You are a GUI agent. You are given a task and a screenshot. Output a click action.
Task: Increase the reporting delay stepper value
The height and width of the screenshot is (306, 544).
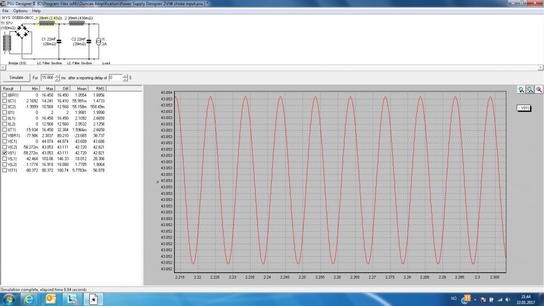click(125, 76)
